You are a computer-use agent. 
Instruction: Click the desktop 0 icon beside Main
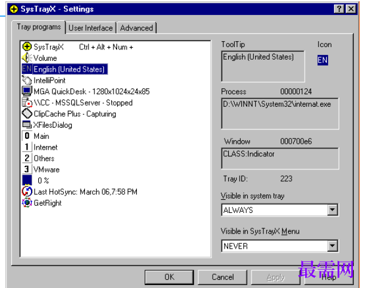(x=27, y=136)
